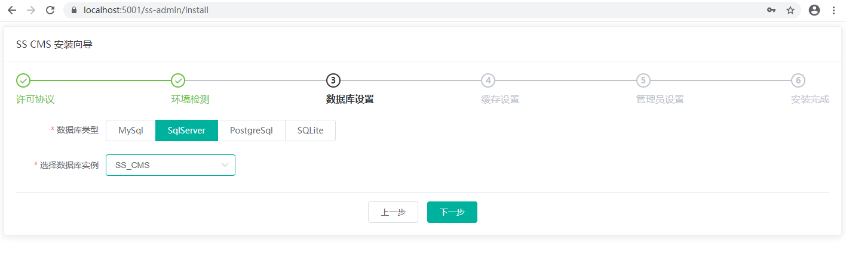Click step 2 green checkmark circle
This screenshot has height=264, width=846.
(x=178, y=80)
